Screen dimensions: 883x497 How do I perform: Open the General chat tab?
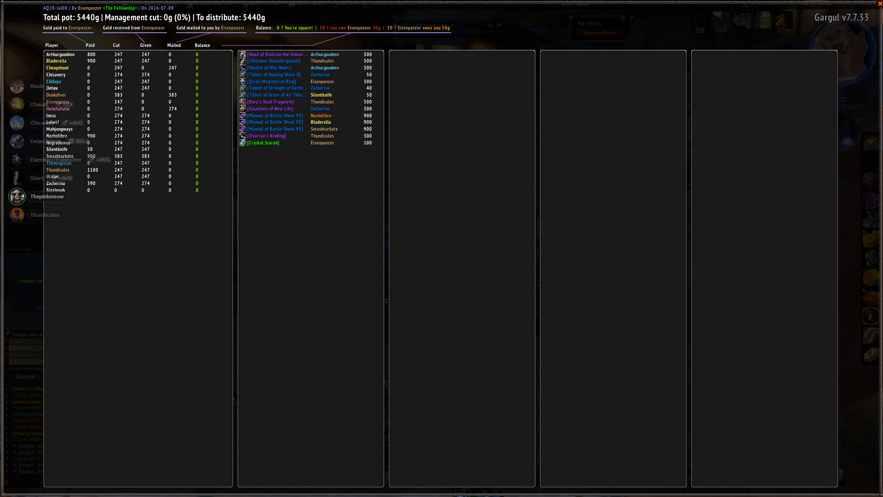(25, 377)
